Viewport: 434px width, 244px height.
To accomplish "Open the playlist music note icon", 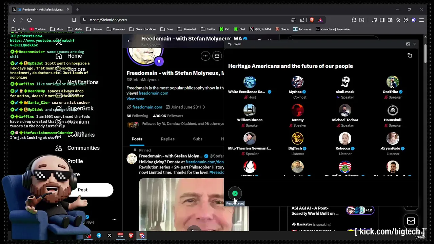I will pyautogui.click(x=374, y=20).
